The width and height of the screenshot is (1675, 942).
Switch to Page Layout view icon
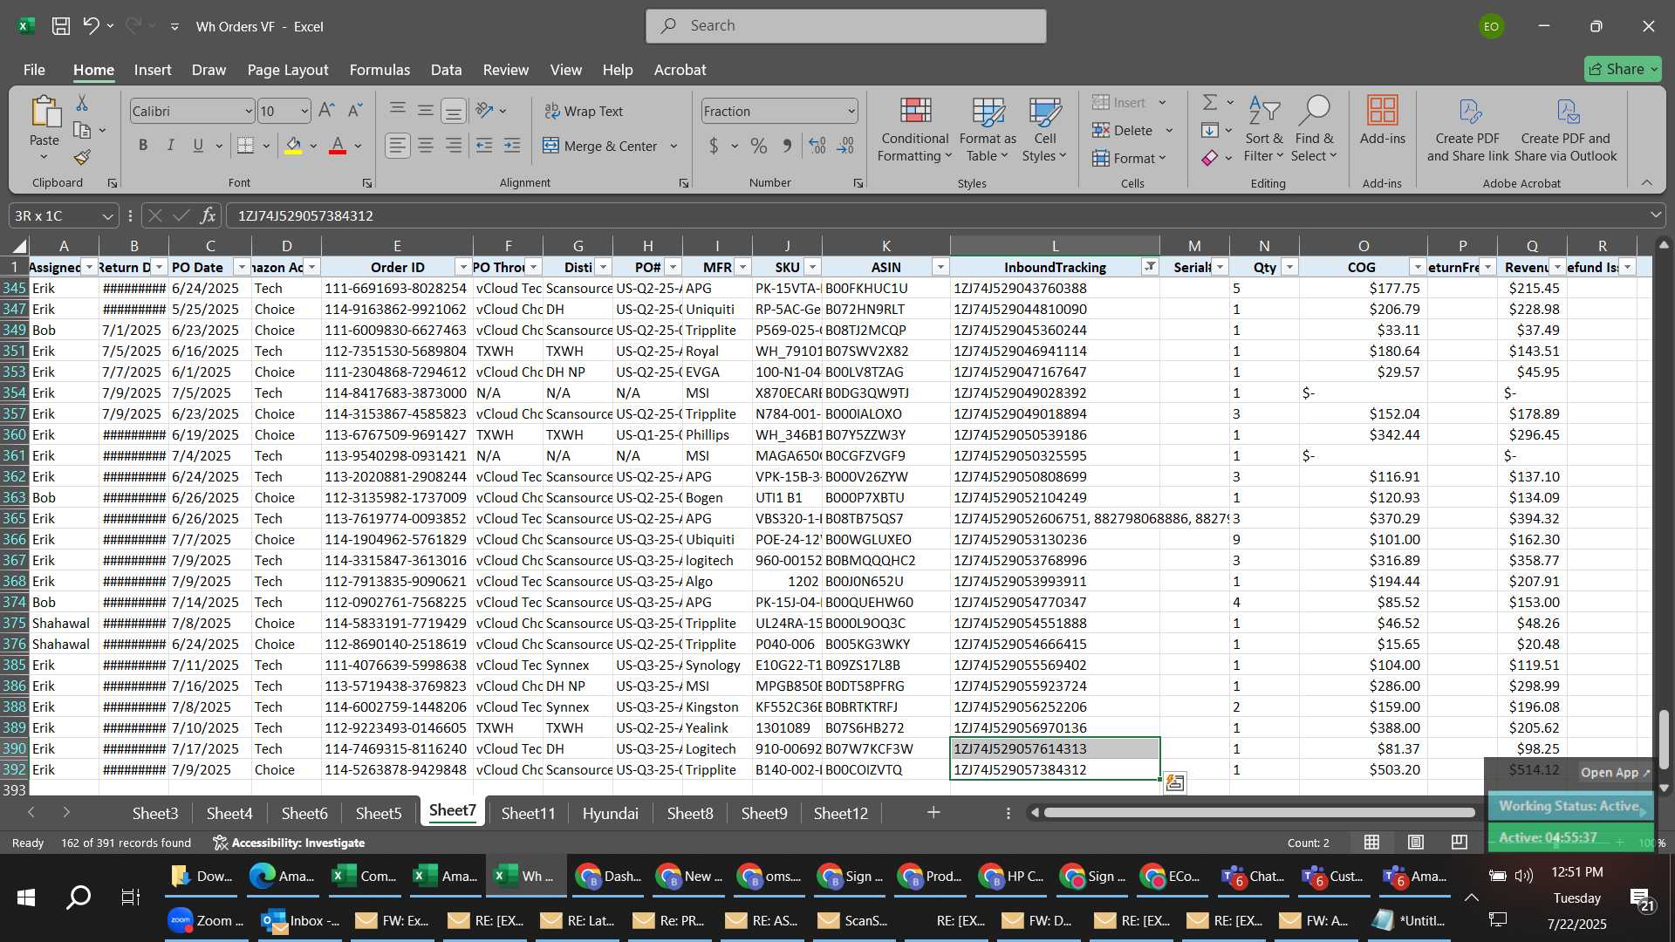click(x=1415, y=843)
